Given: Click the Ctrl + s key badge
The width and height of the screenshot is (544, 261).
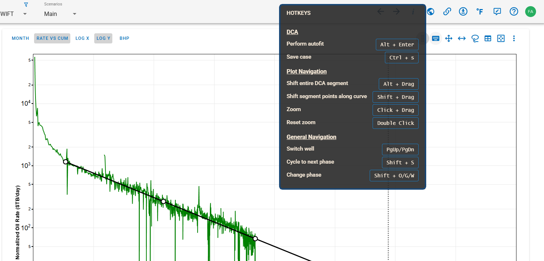Looking at the screenshot, I should point(402,58).
